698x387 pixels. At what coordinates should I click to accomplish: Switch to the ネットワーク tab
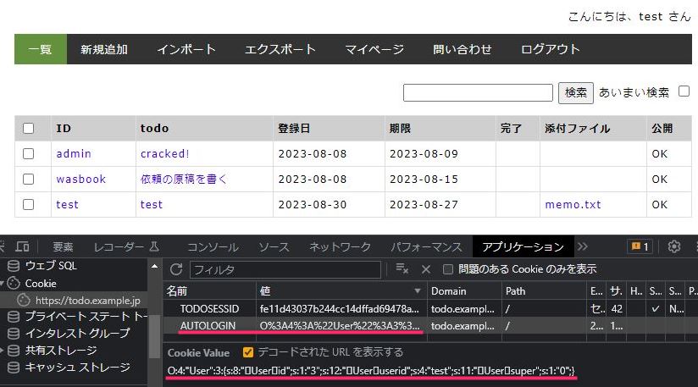pyautogui.click(x=340, y=247)
